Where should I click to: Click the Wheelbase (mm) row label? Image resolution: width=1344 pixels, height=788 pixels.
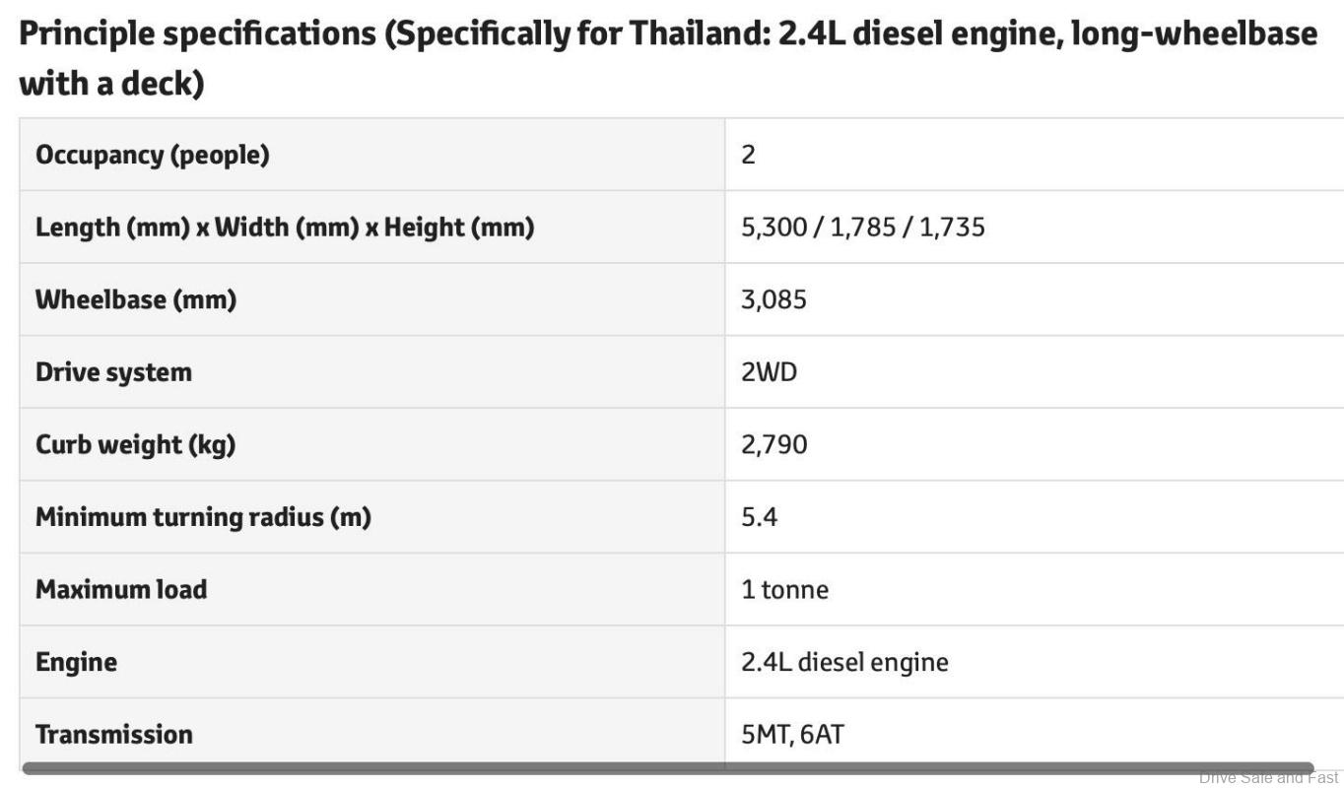(136, 299)
